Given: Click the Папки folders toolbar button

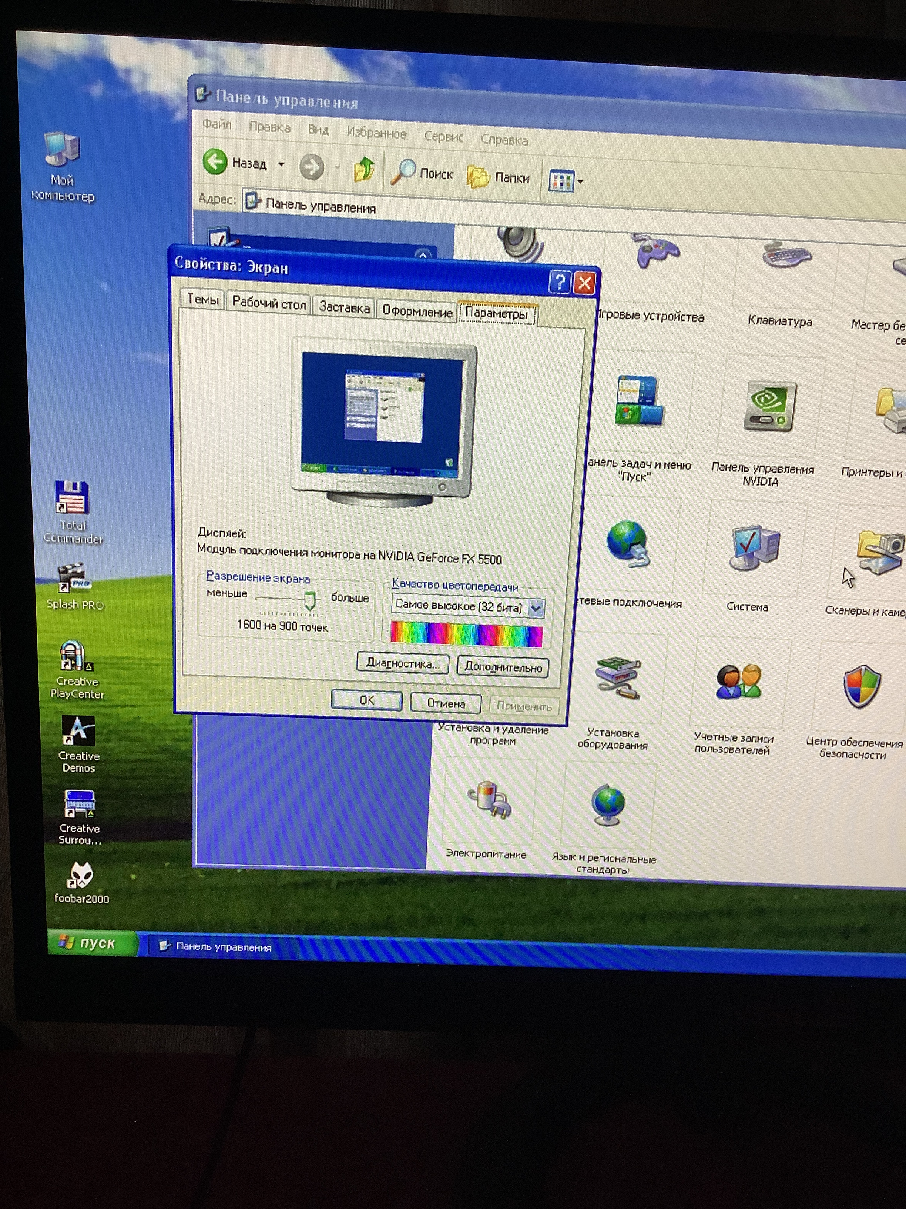Looking at the screenshot, I should [x=498, y=177].
